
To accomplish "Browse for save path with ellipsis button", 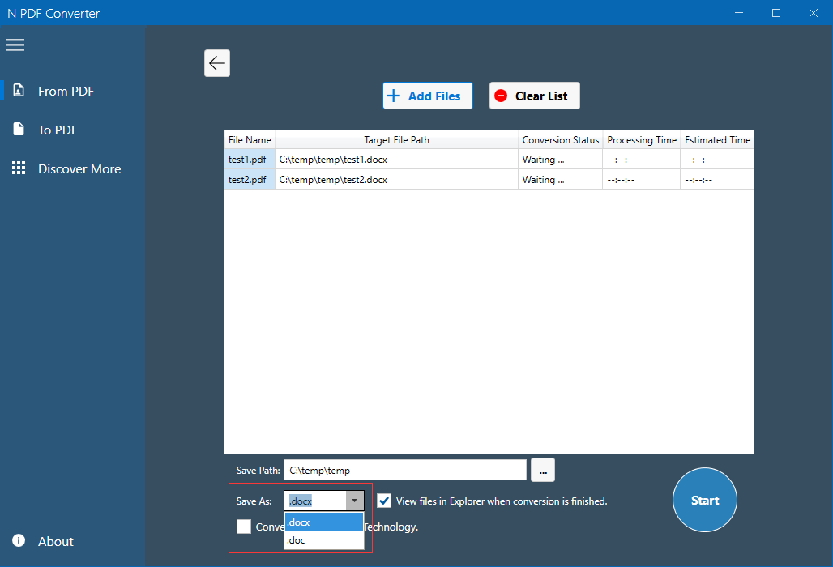I will tap(543, 470).
